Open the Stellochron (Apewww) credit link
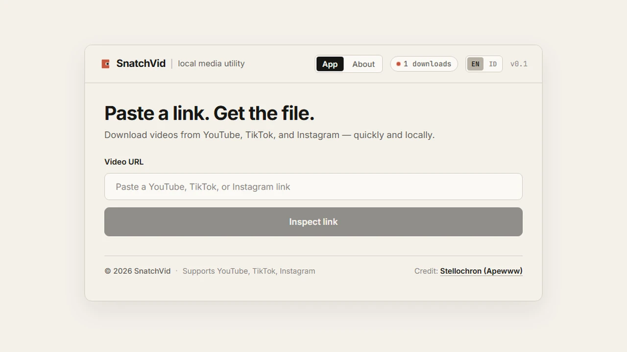 click(481, 271)
